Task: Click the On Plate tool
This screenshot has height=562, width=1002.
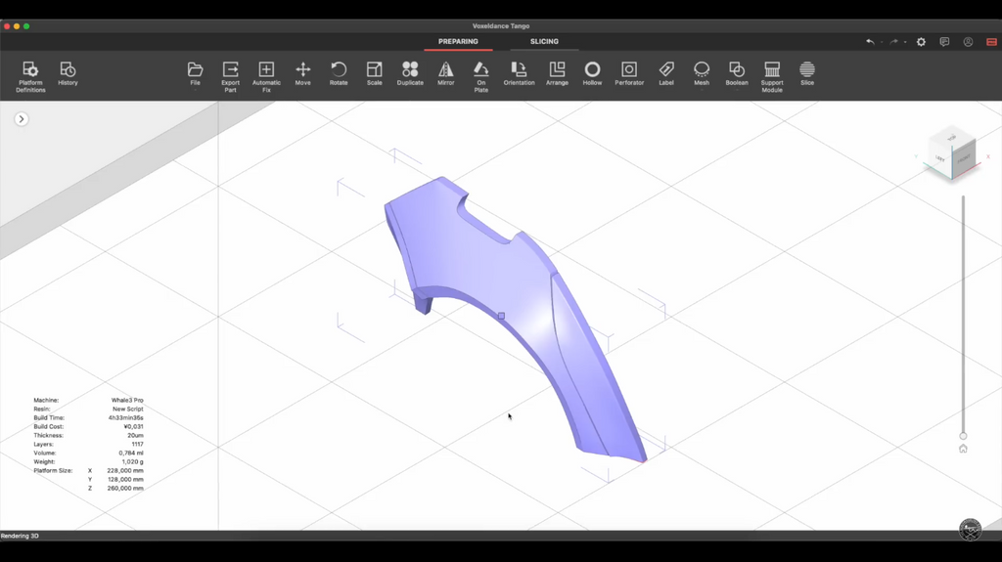Action: click(481, 76)
